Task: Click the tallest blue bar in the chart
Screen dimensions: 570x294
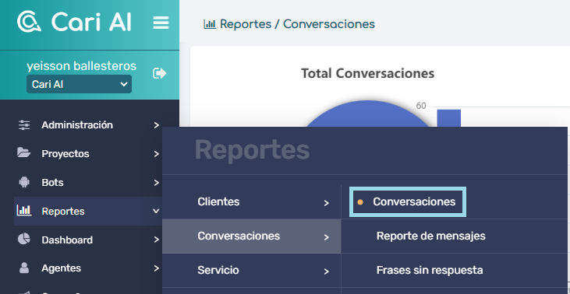Action: click(448, 118)
